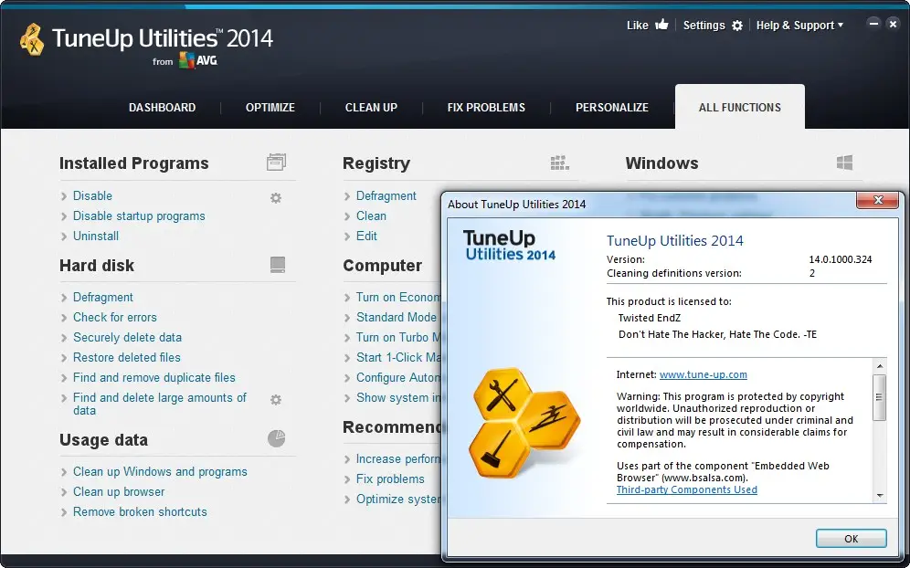Open Disable startup programs
This screenshot has width=910, height=568.
coord(139,216)
